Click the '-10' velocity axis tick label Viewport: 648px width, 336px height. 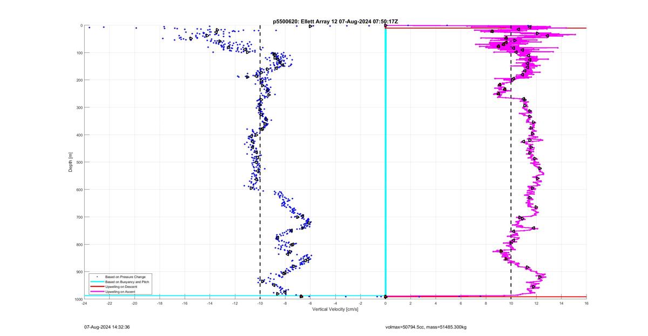tap(260, 303)
